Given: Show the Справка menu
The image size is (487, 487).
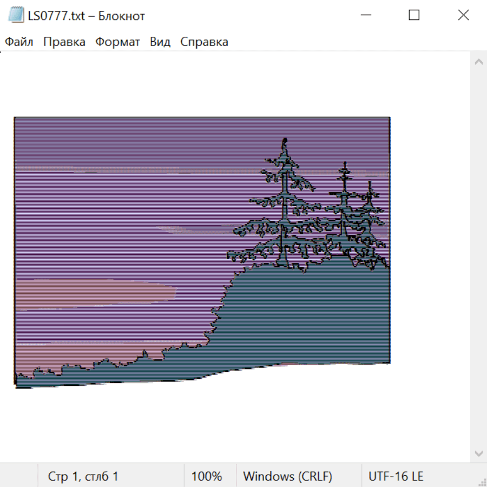Looking at the screenshot, I should coord(204,42).
